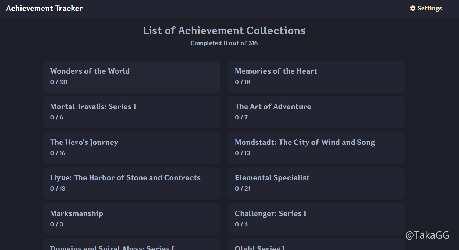Click the Achievement Tracker header title

pos(45,8)
